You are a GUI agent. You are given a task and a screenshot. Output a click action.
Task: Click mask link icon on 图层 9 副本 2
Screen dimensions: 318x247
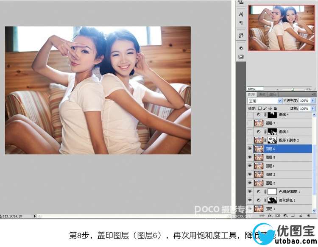[x=265, y=140]
